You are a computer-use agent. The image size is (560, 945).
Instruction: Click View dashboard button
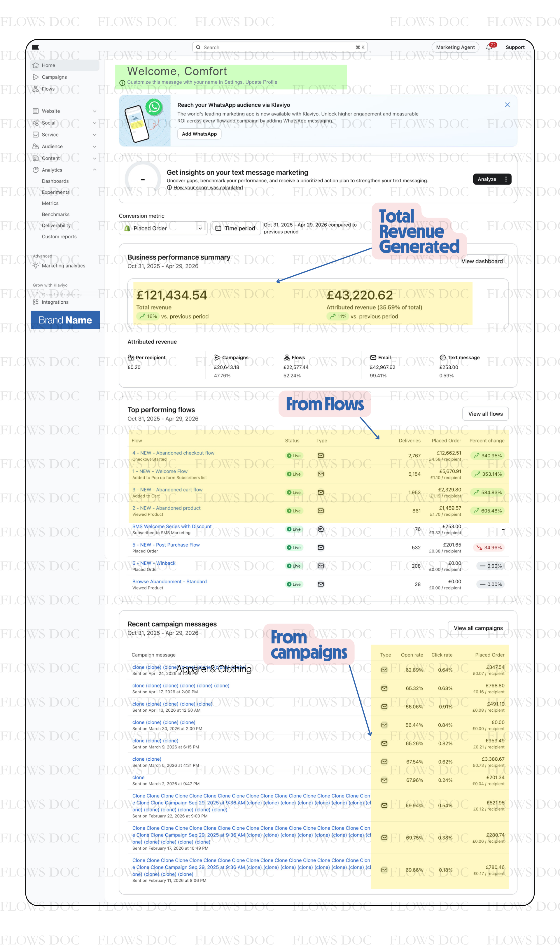pyautogui.click(x=482, y=261)
